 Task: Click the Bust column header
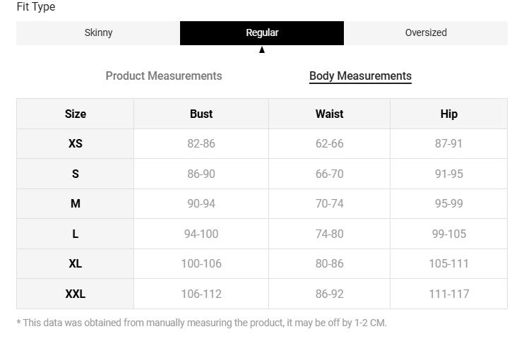tap(201, 114)
